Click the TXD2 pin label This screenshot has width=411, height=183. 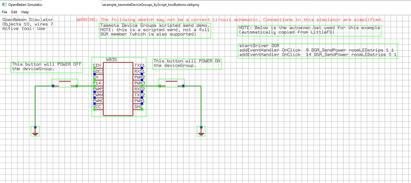pos(140,95)
